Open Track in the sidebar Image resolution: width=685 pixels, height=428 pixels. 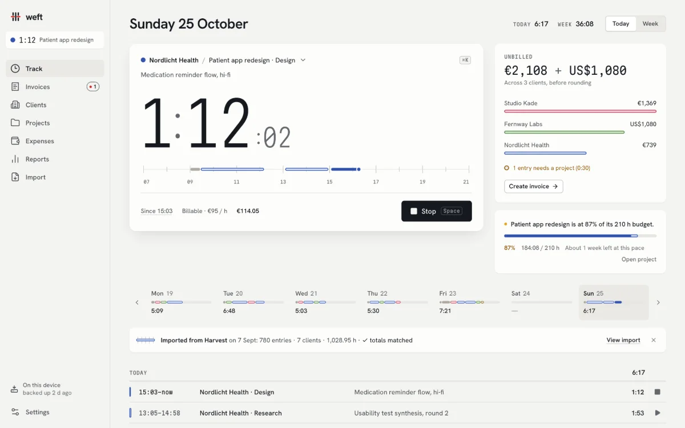tap(55, 68)
